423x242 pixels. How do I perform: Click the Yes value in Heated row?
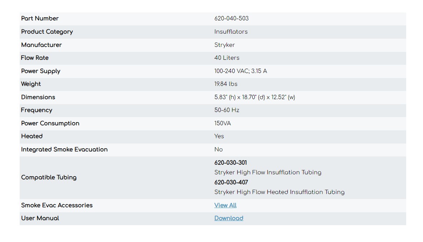[x=219, y=136]
